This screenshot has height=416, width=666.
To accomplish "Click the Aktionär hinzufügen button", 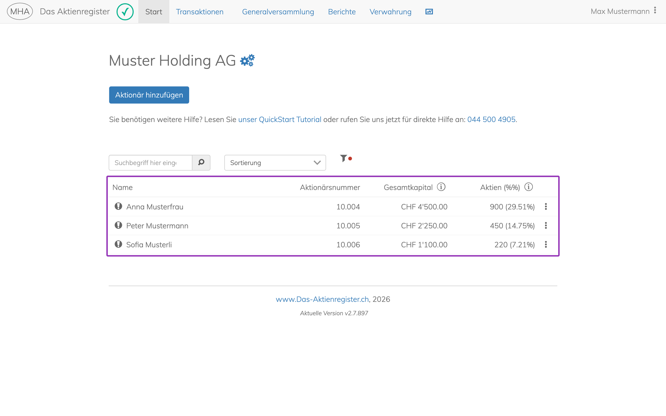I will tap(149, 95).
